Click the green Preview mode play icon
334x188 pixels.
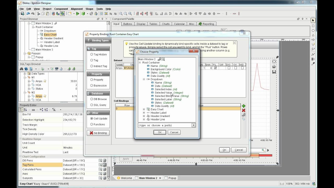(77, 14)
